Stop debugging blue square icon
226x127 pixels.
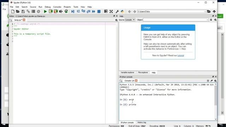[x=99, y=11]
